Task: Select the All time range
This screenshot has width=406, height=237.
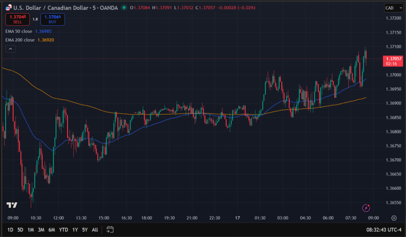Action: [95, 230]
